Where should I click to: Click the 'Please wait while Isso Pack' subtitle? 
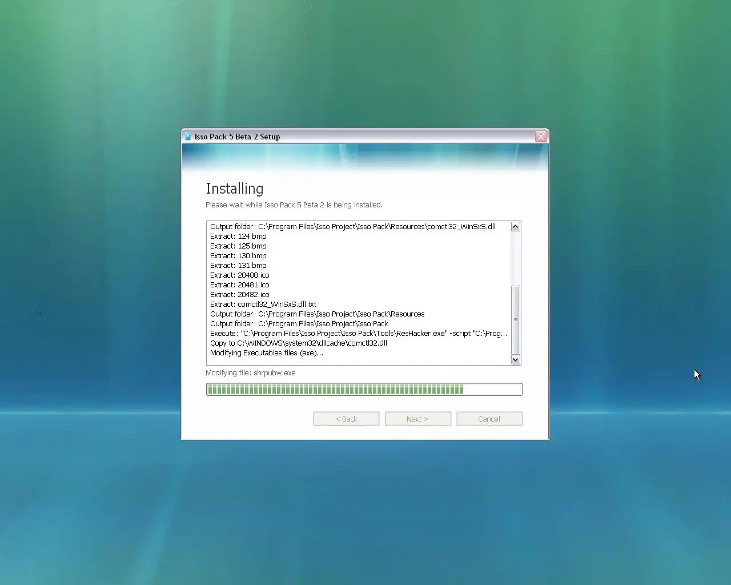coord(294,205)
